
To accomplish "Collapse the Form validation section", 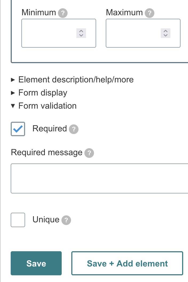I will [47, 106].
